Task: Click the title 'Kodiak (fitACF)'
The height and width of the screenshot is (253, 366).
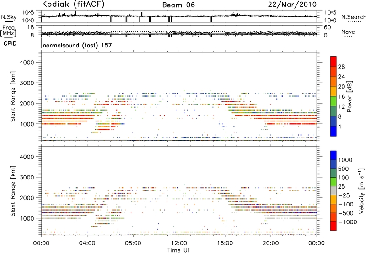Action: click(x=73, y=5)
